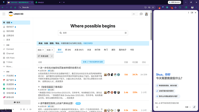The image size is (199, 112).
Task: Open the chat bubble icon in header
Action: tap(141, 14)
